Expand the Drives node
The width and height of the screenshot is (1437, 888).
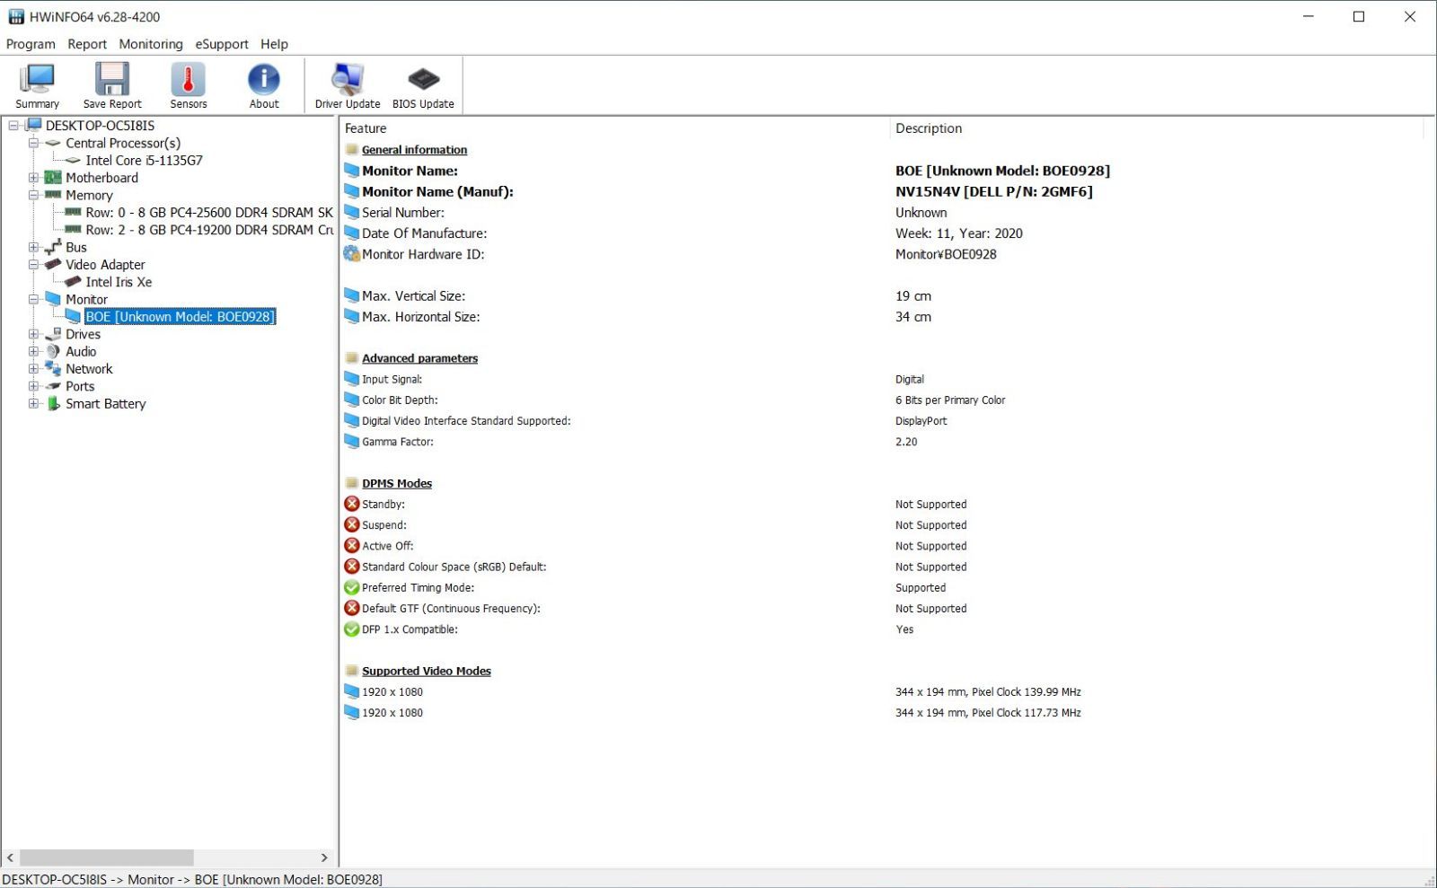33,334
